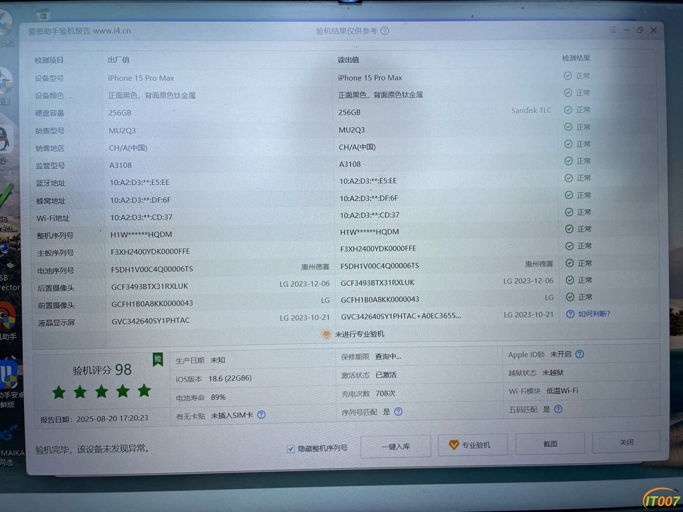Screen dimensions: 683x512
Task: Select the read value MU2Q3
Action: [x=351, y=130]
